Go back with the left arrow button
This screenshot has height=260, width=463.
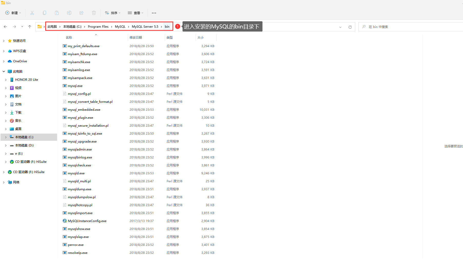tap(5, 27)
